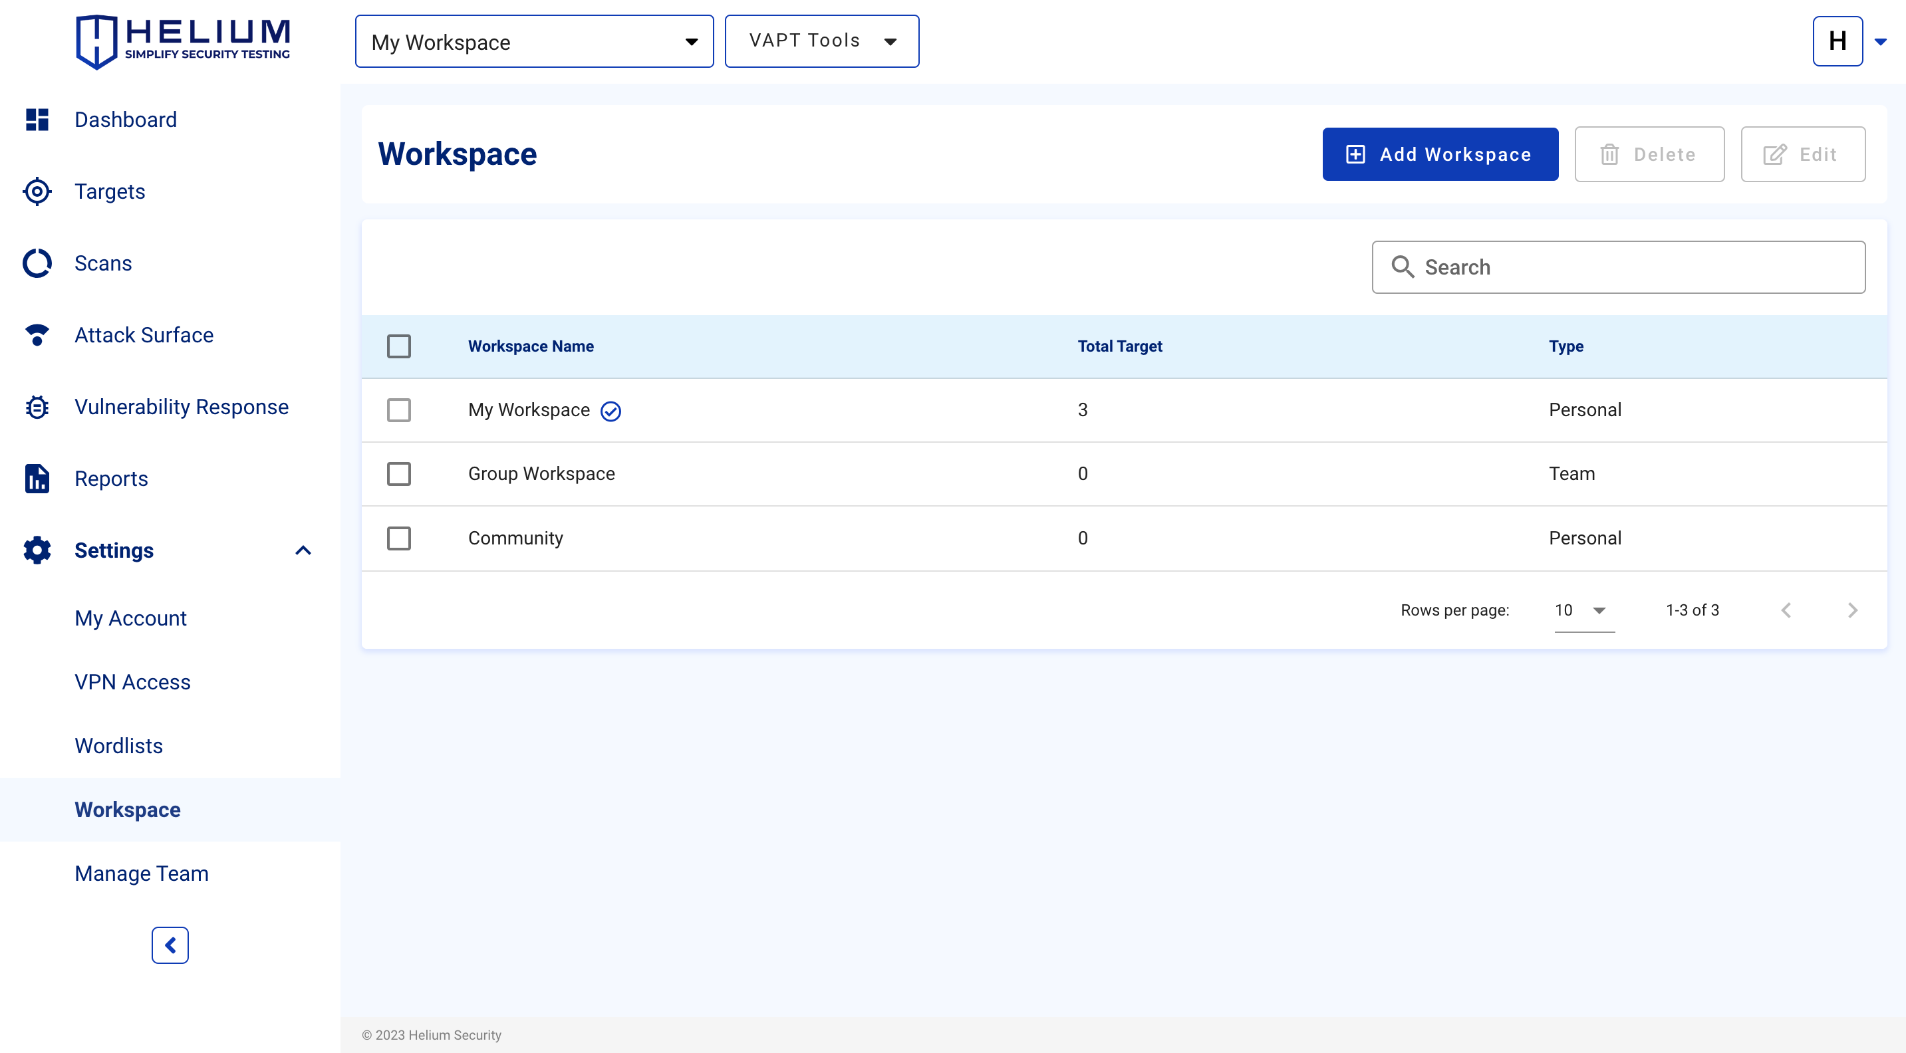
Task: Select the Group Workspace row checkbox
Action: (x=399, y=474)
